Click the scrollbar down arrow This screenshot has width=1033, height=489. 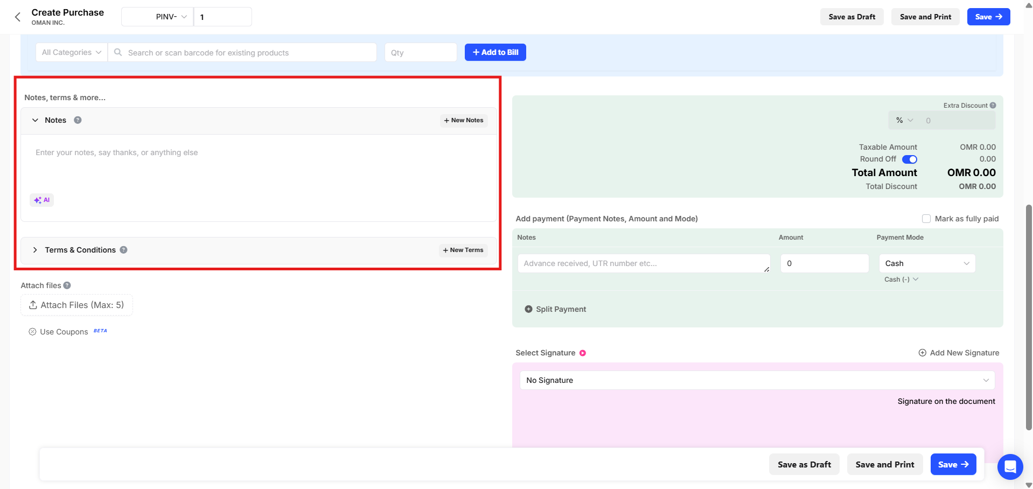(x=1029, y=485)
